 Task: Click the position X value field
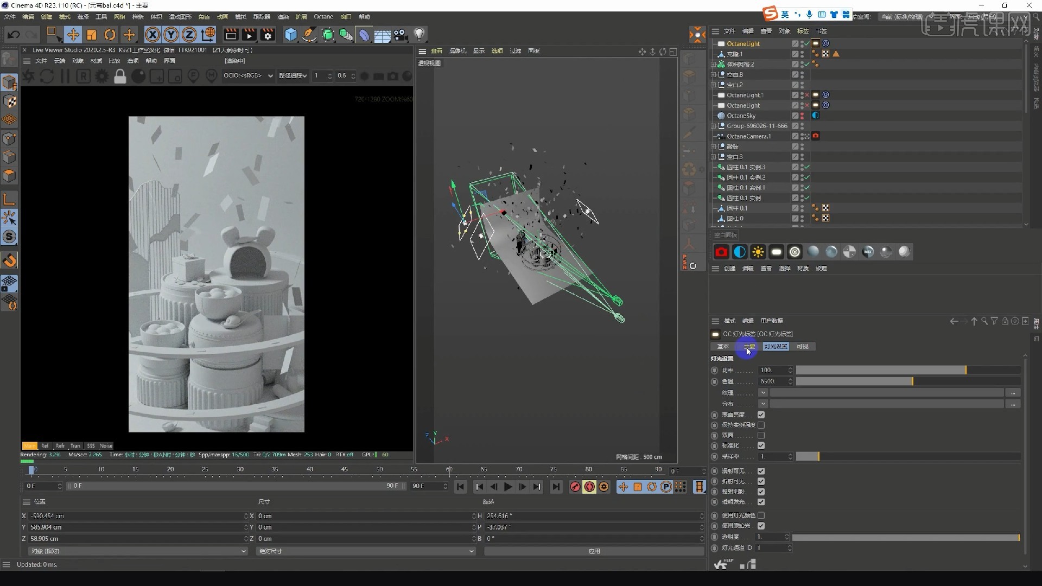point(138,515)
